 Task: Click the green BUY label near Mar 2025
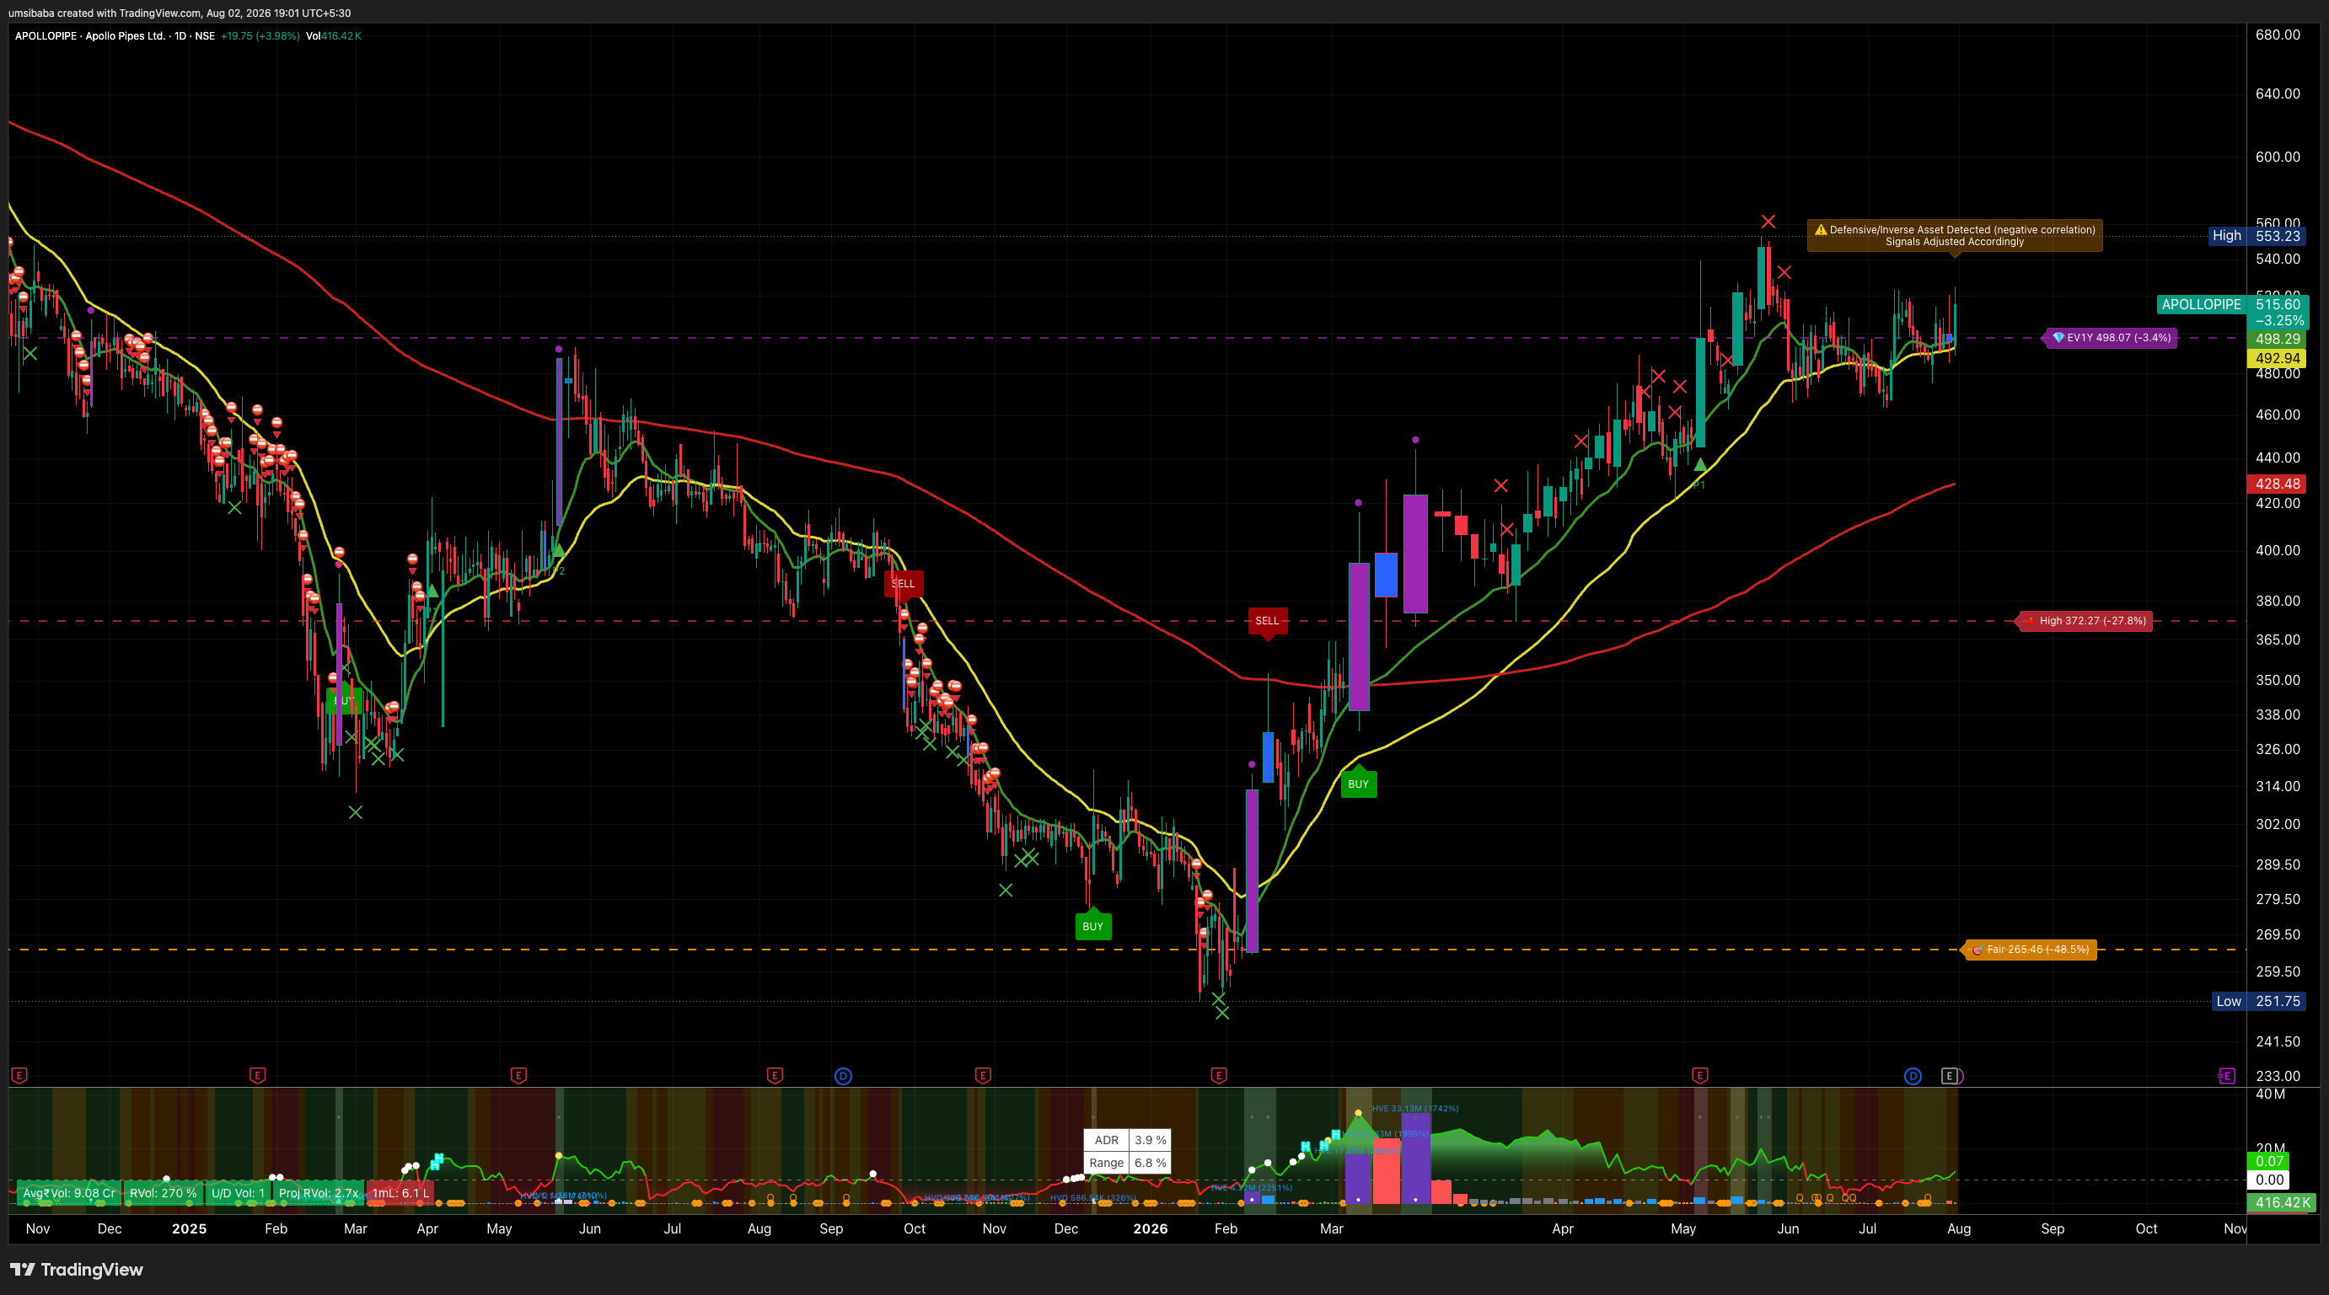tap(344, 700)
